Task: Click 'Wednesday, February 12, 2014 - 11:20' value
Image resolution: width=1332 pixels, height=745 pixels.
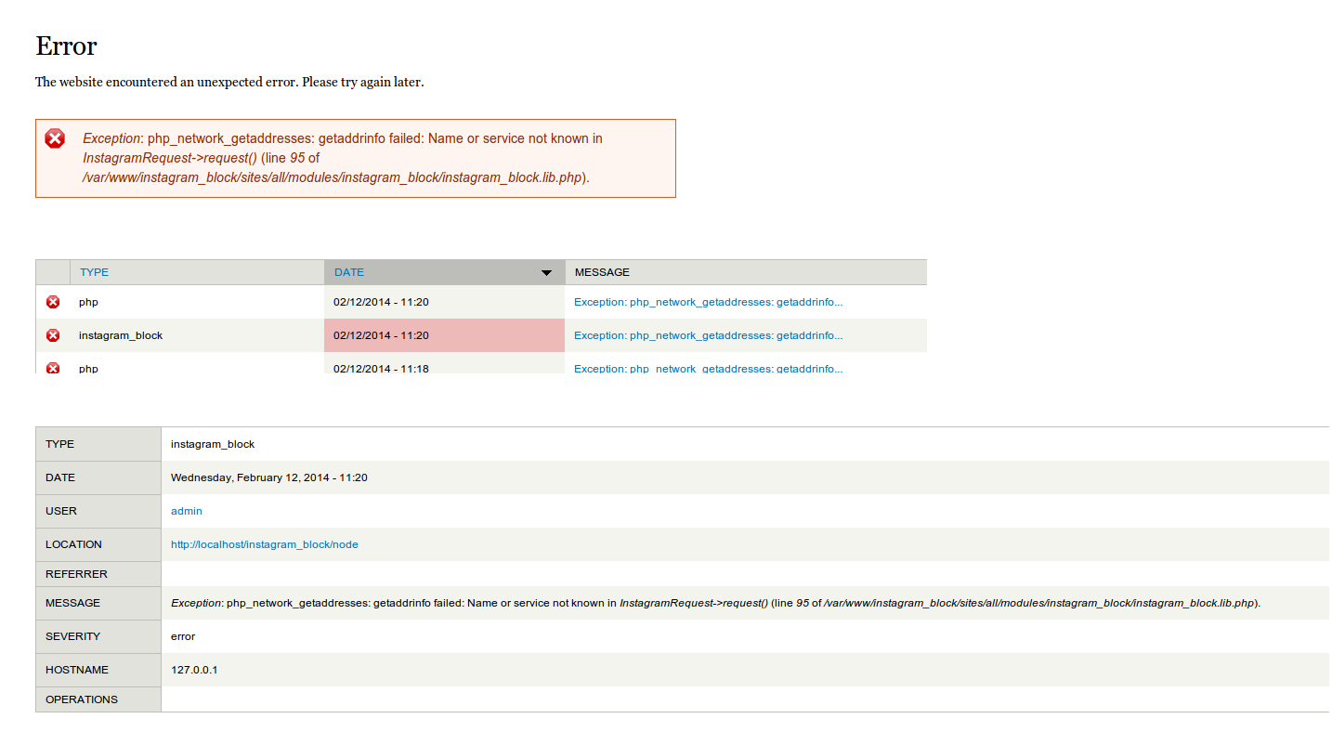Action: click(269, 477)
